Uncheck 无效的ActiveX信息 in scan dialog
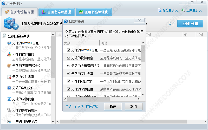This screenshot has height=130, width=208. (x=68, y=50)
